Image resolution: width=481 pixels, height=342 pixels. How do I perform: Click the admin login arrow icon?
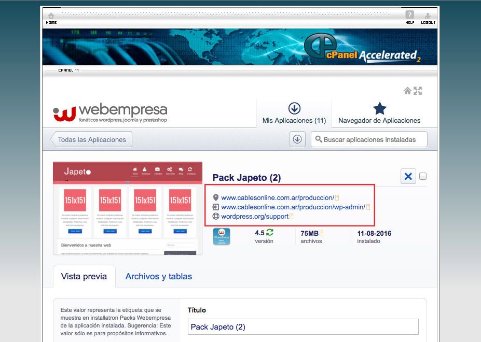pyautogui.click(x=216, y=207)
